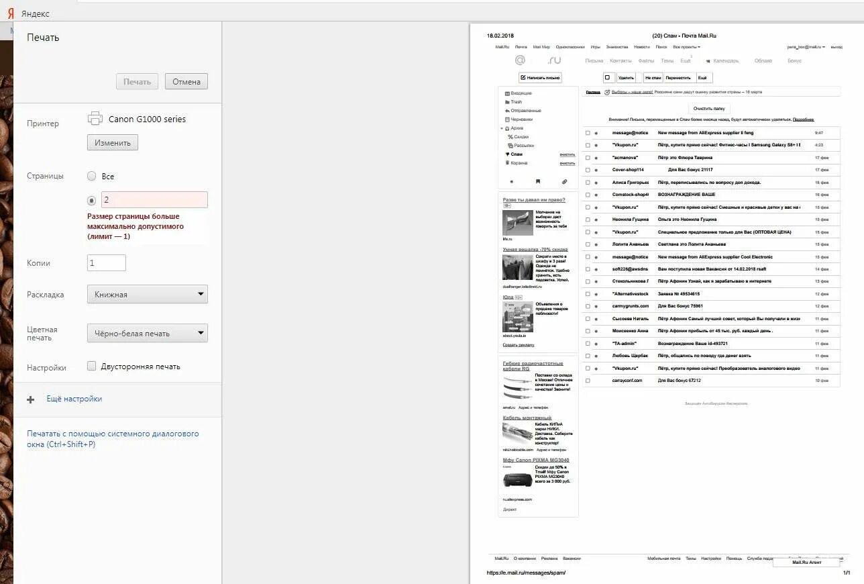Open the Бонус tab in preview
Screen dimensions: 864x584
[x=795, y=60]
